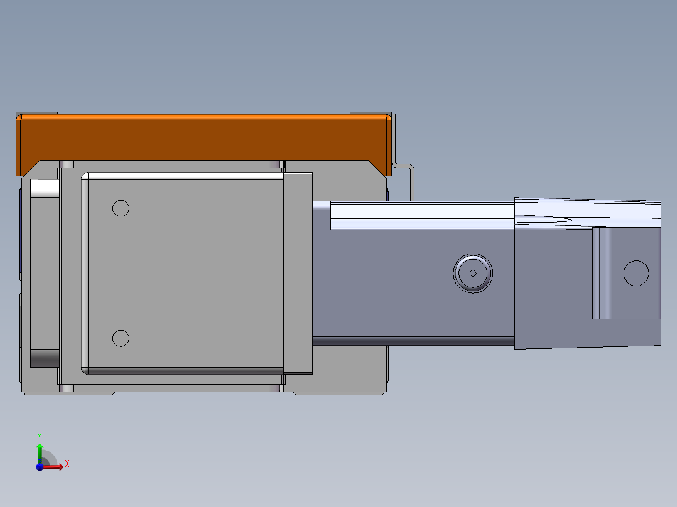This screenshot has width=677, height=507.
Task: Click empty background above the model
Action: tap(339, 50)
